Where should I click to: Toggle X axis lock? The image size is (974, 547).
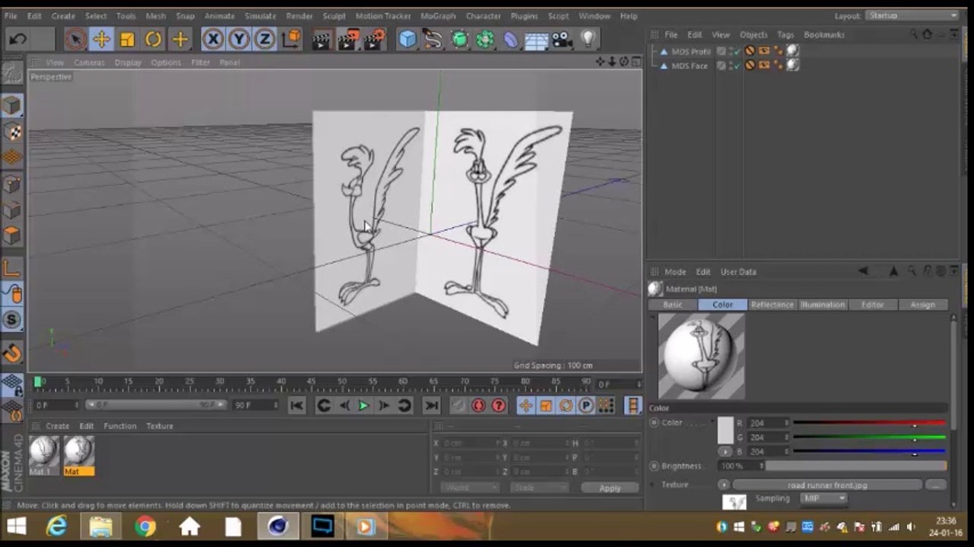(x=213, y=39)
